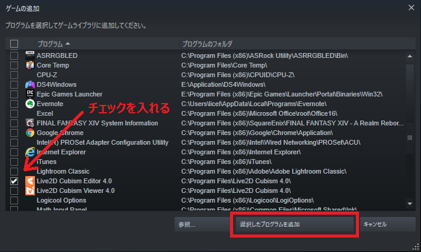
Task: Click the C:\Program Files\Core Temp\ folder path
Action: [224, 65]
